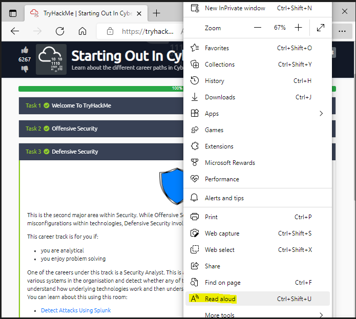Image resolution: width=356 pixels, height=319 pixels.
Task: Click the Favorites star icon
Action: (195, 48)
